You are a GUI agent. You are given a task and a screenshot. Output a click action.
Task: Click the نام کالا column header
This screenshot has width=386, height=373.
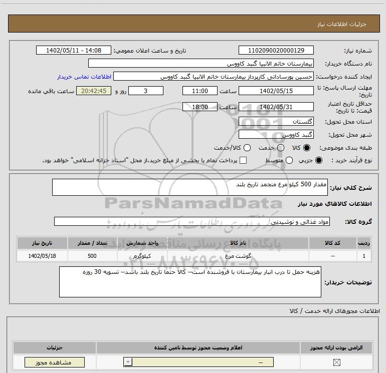tap(238, 243)
